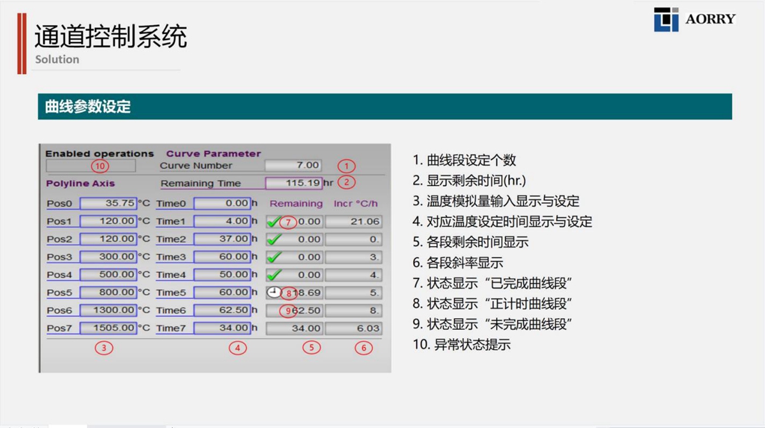Click list item 4. 对应温度设定时间显示与设定
Viewport: 765px width, 428px height.
502,222
